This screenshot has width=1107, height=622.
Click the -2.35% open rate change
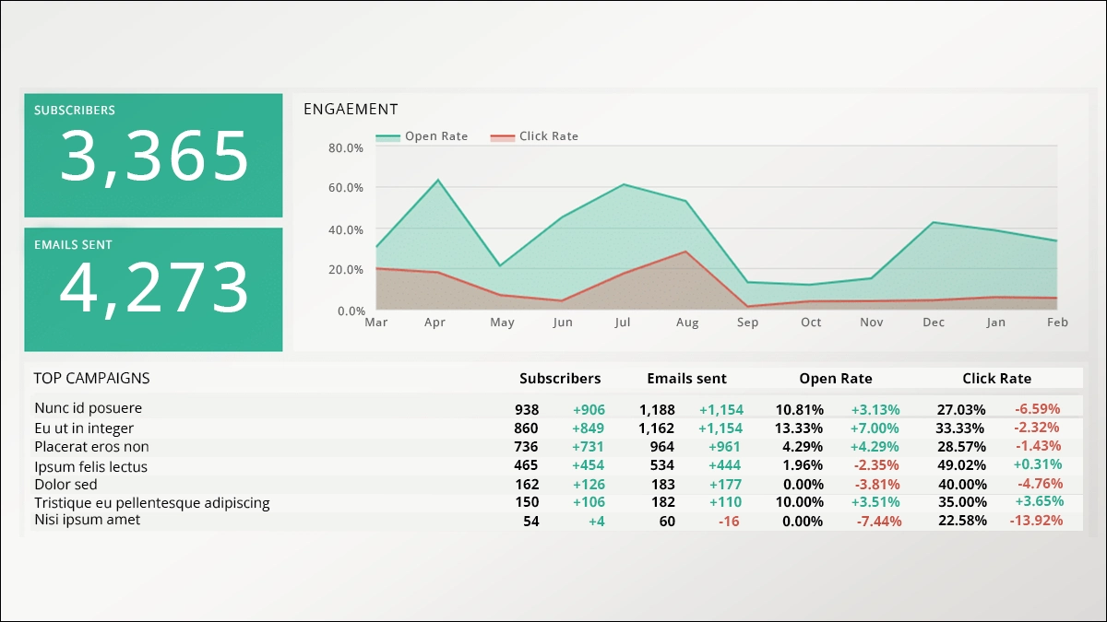(x=877, y=465)
